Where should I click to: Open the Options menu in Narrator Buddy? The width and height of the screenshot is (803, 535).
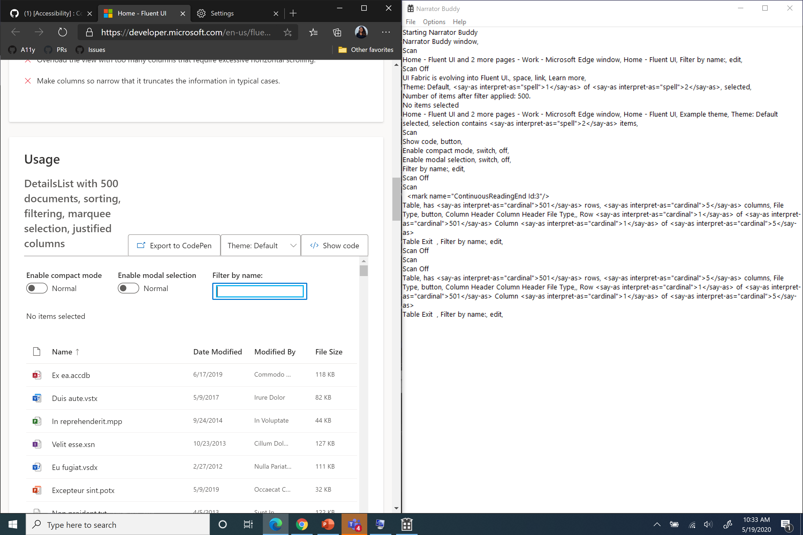(x=434, y=21)
